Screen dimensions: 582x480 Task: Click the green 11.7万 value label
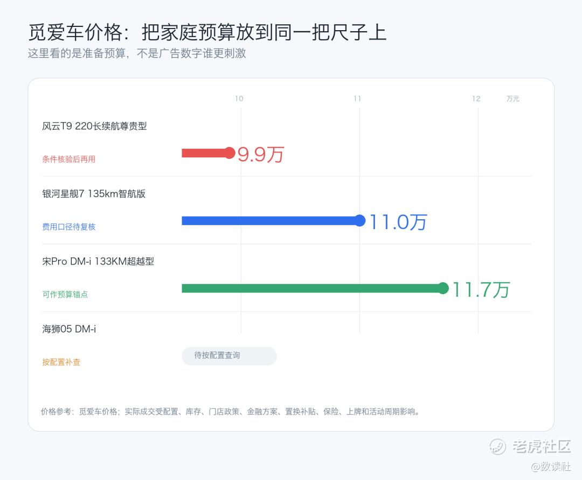pos(481,290)
